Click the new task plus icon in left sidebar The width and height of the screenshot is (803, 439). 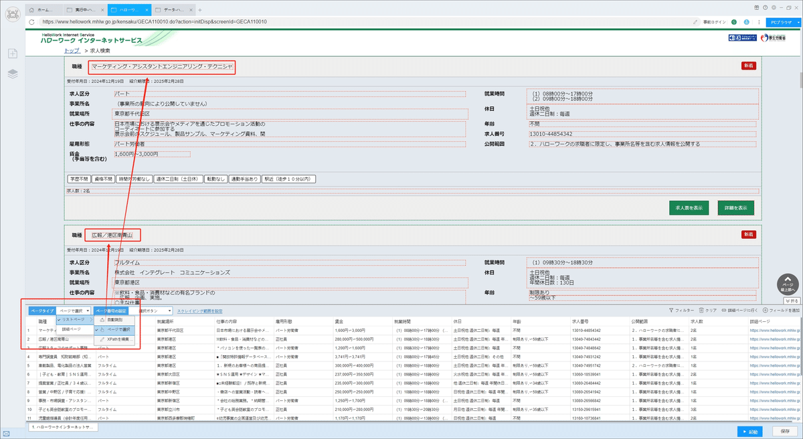13,53
